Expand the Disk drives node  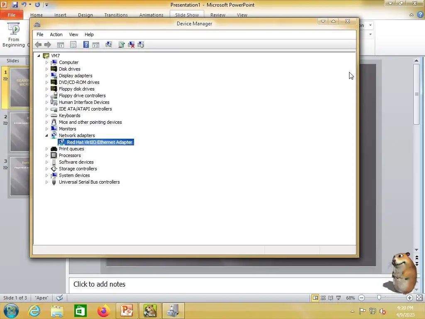point(46,69)
